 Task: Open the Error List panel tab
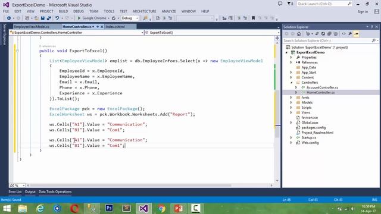[15, 191]
